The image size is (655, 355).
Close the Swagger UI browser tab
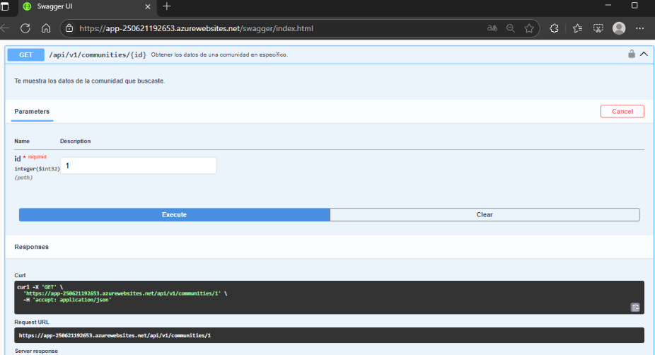(x=147, y=6)
